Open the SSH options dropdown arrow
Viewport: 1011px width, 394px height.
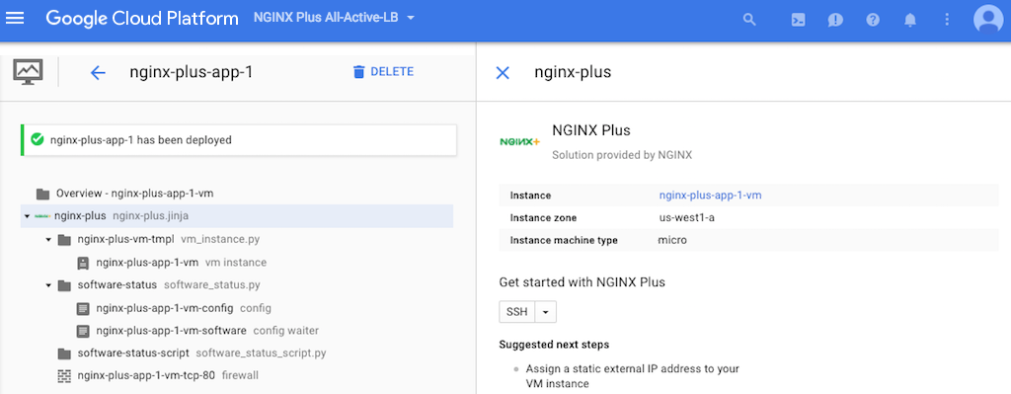[x=545, y=312]
